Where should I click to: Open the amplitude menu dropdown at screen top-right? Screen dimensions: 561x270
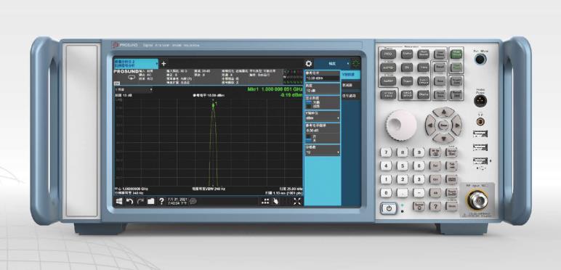point(332,64)
